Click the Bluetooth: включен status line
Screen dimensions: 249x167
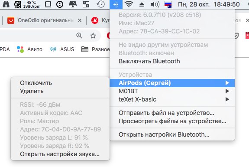pos(172,53)
